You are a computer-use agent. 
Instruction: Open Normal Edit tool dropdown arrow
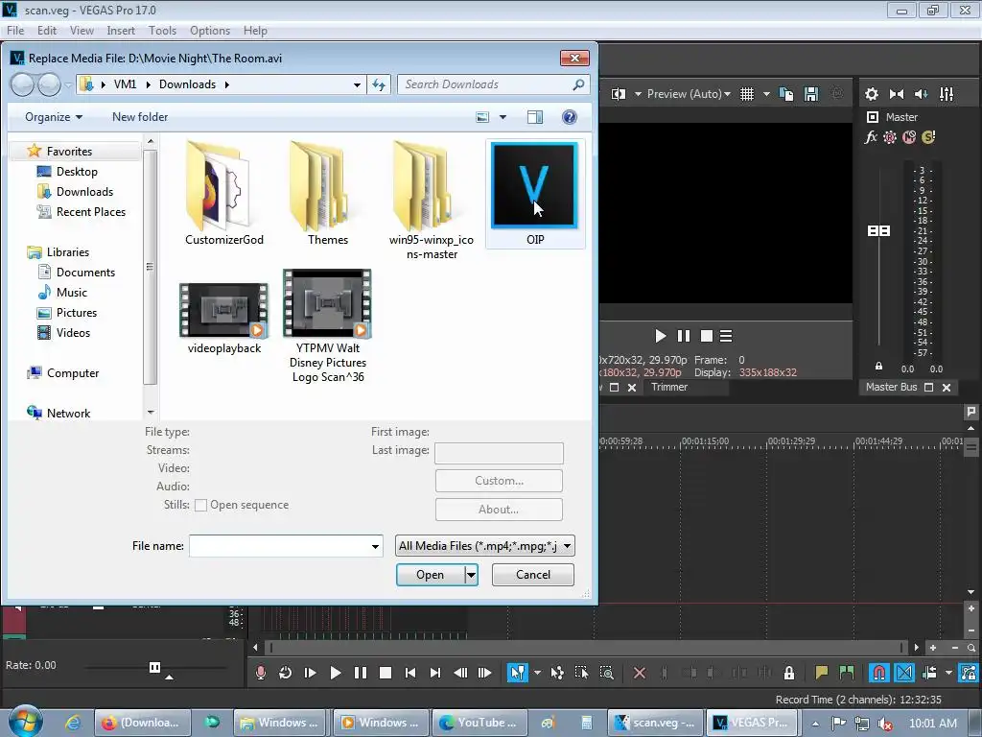(537, 673)
